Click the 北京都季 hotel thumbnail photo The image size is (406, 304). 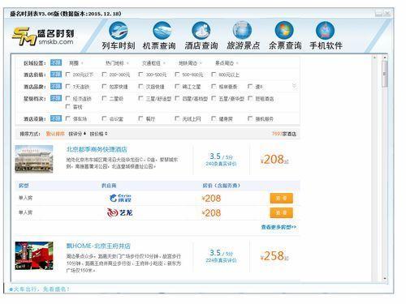coord(34,159)
